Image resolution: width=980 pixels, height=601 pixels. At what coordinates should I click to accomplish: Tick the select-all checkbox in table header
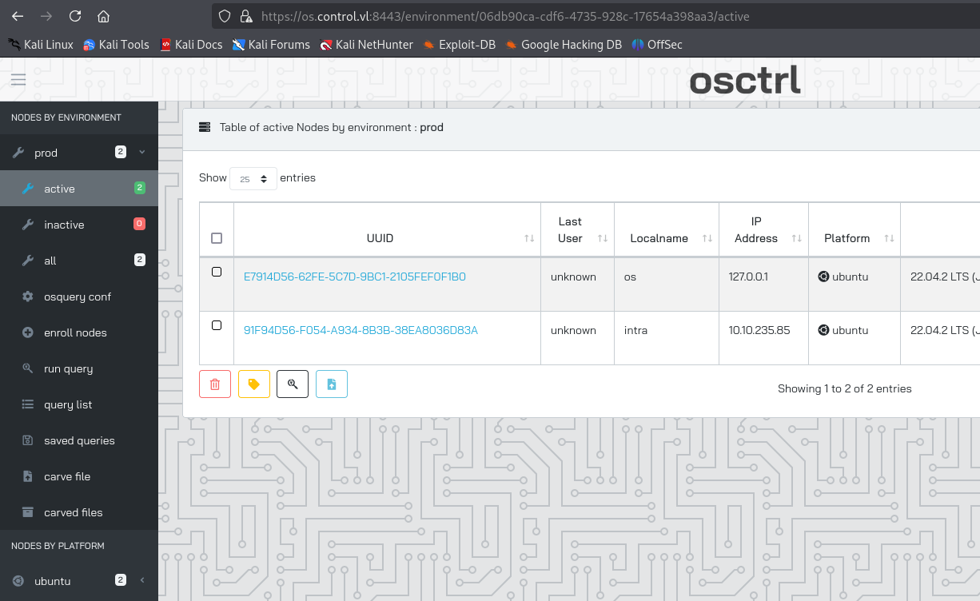[217, 238]
